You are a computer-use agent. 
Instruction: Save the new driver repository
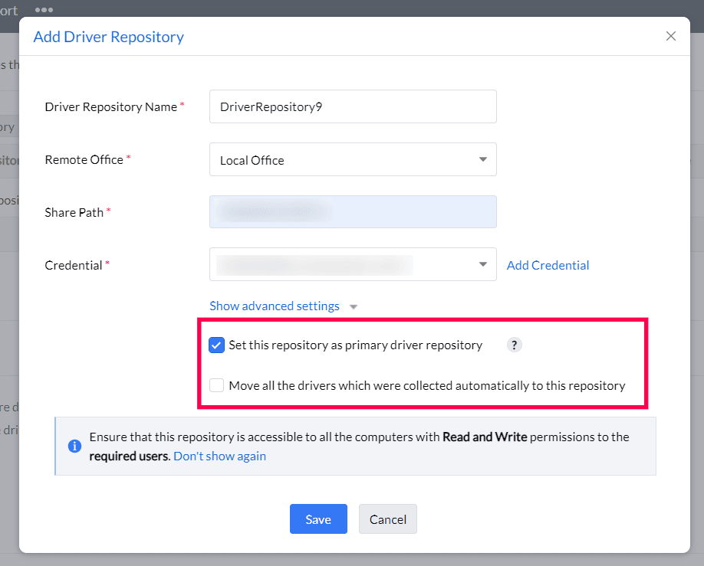tap(318, 519)
